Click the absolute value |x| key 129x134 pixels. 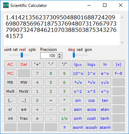pyautogui.click(x=119, y=64)
